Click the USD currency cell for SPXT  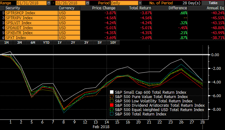[x=69, y=38]
